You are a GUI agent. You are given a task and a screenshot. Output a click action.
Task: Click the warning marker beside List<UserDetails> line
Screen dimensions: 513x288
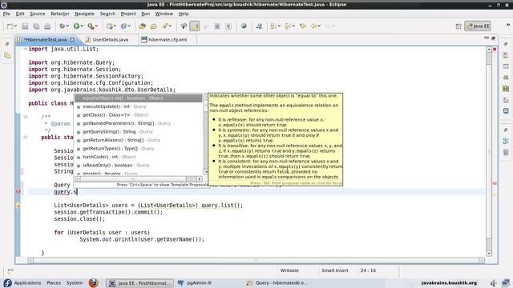pos(18,206)
